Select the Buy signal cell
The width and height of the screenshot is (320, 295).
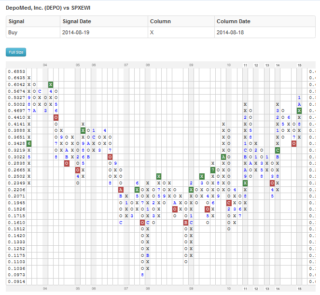pyautogui.click(x=13, y=32)
